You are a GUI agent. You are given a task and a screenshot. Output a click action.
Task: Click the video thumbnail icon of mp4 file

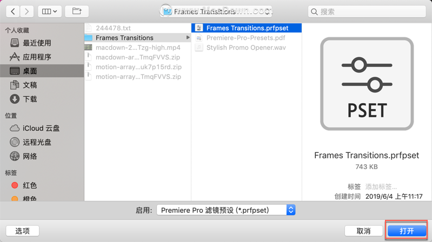tap(88, 48)
